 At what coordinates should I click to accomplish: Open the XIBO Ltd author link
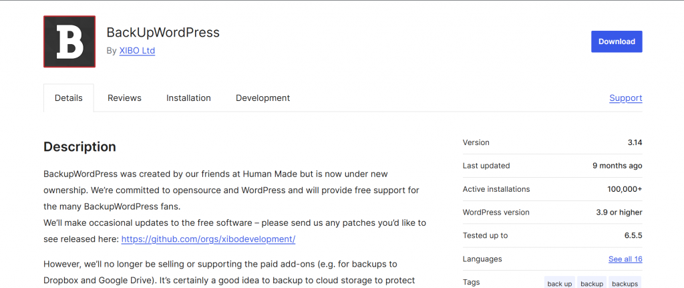point(137,51)
